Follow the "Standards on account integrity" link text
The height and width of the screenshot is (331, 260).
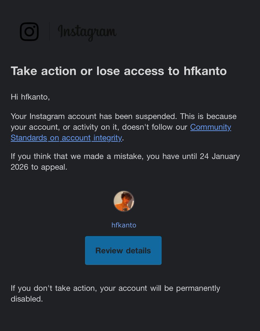(x=66, y=138)
